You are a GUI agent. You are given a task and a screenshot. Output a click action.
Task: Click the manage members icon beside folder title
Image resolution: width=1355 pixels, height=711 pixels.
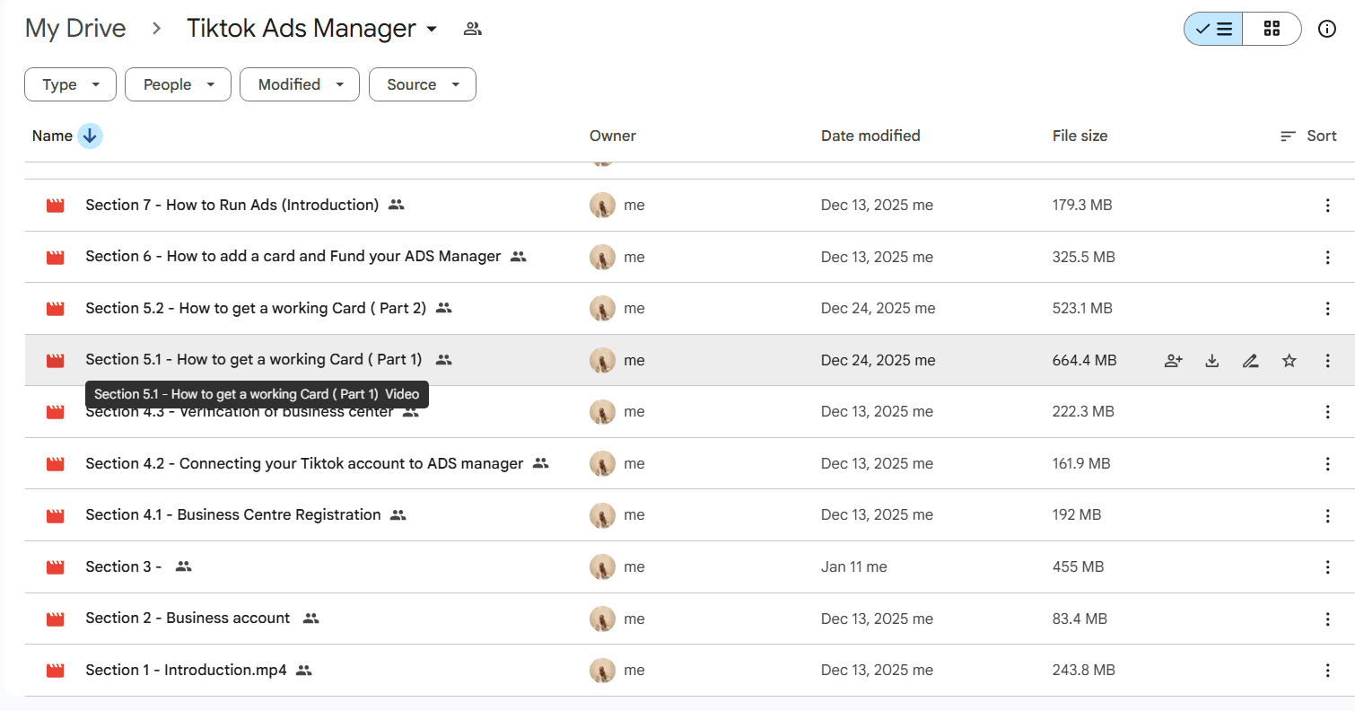click(x=473, y=28)
